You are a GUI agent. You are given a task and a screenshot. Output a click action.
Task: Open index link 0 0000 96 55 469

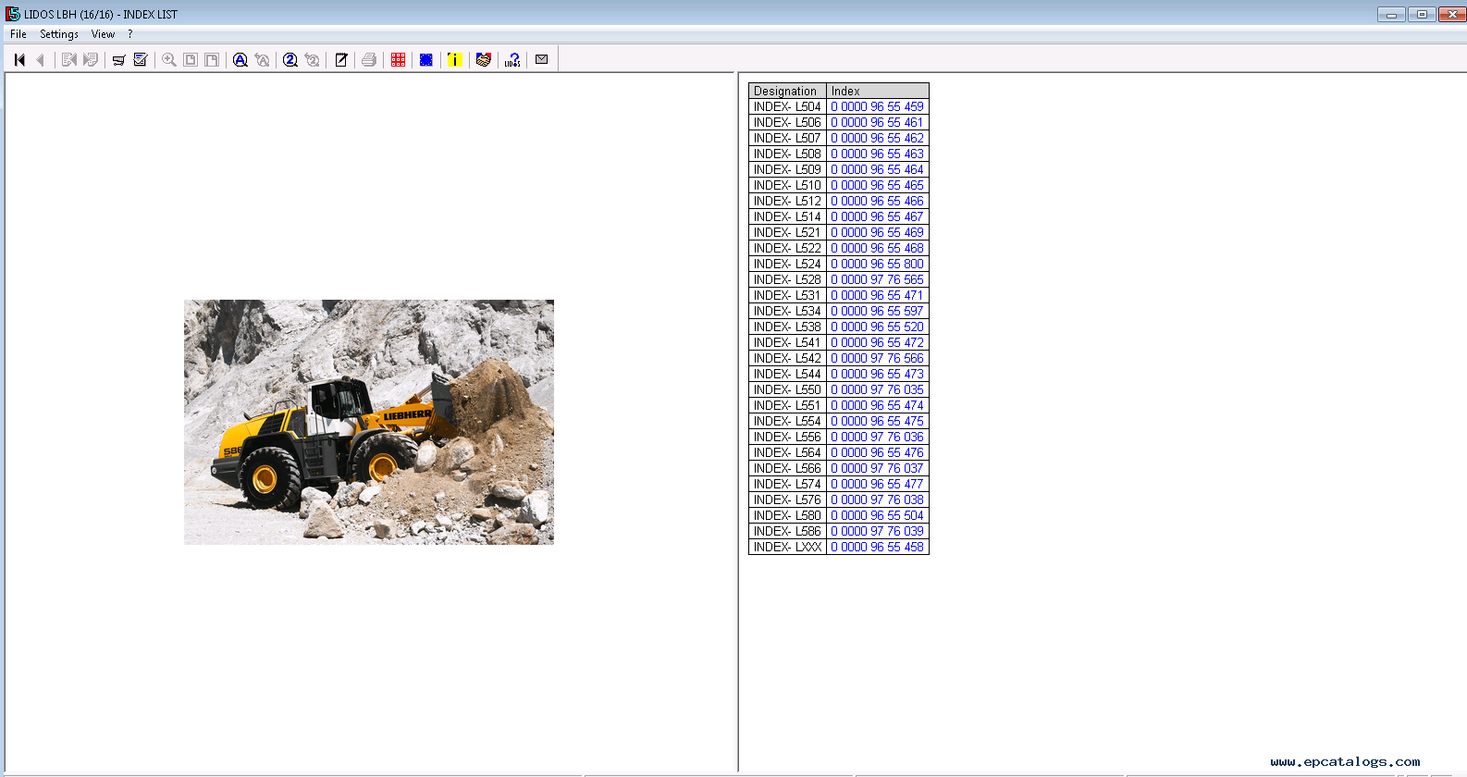[x=877, y=232]
